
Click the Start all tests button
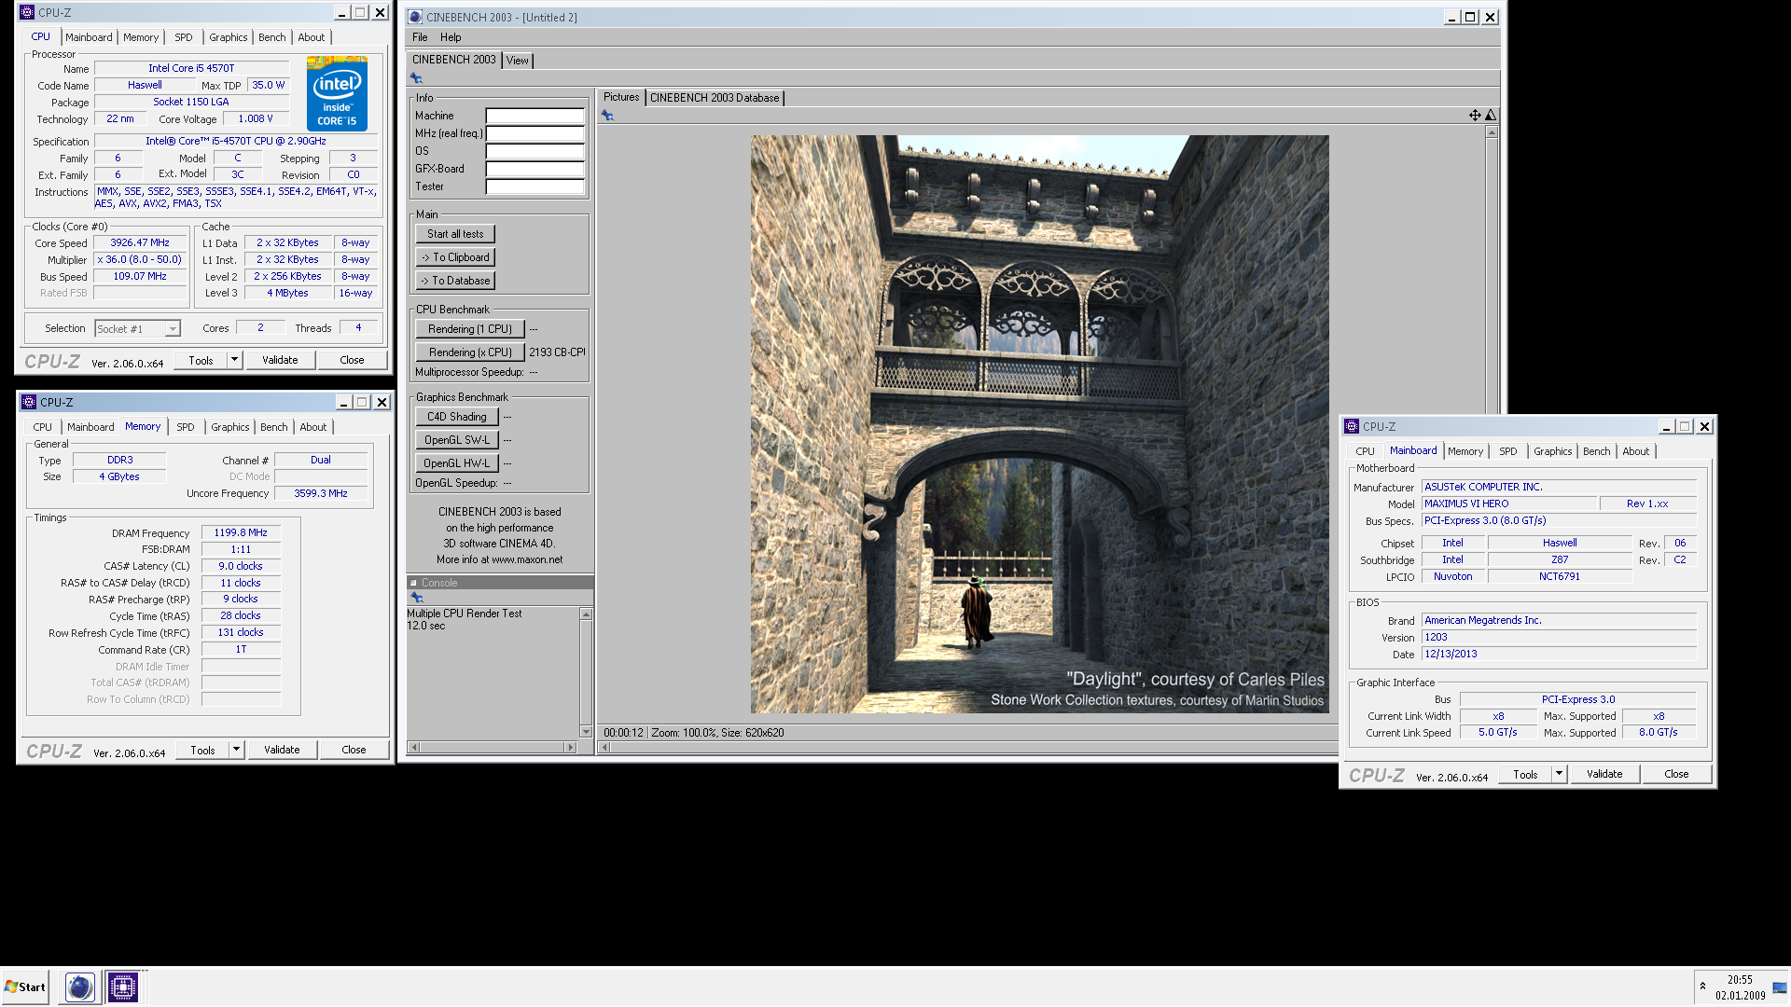pyautogui.click(x=455, y=234)
